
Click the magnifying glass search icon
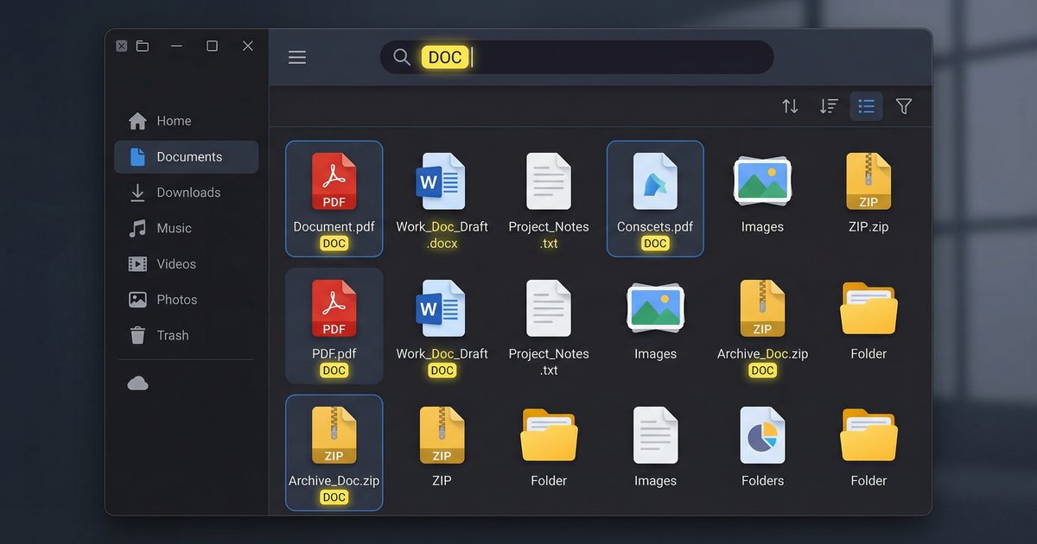click(402, 57)
